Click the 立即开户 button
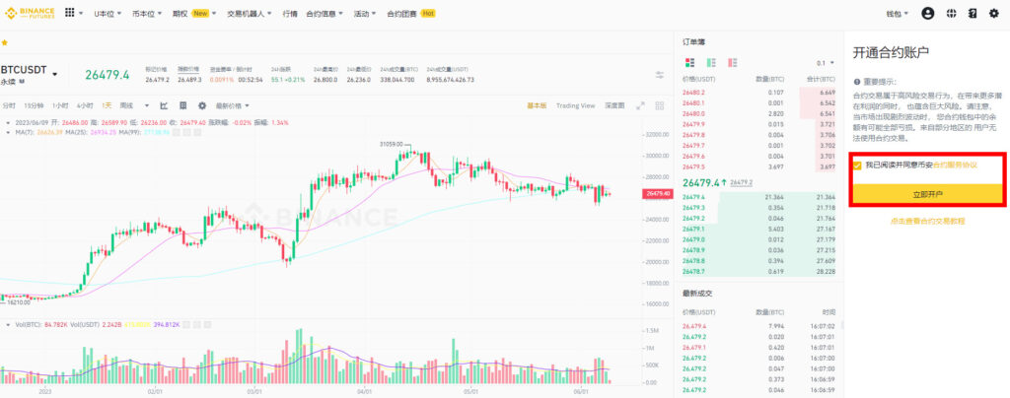This screenshot has height=398, width=1010. (927, 194)
